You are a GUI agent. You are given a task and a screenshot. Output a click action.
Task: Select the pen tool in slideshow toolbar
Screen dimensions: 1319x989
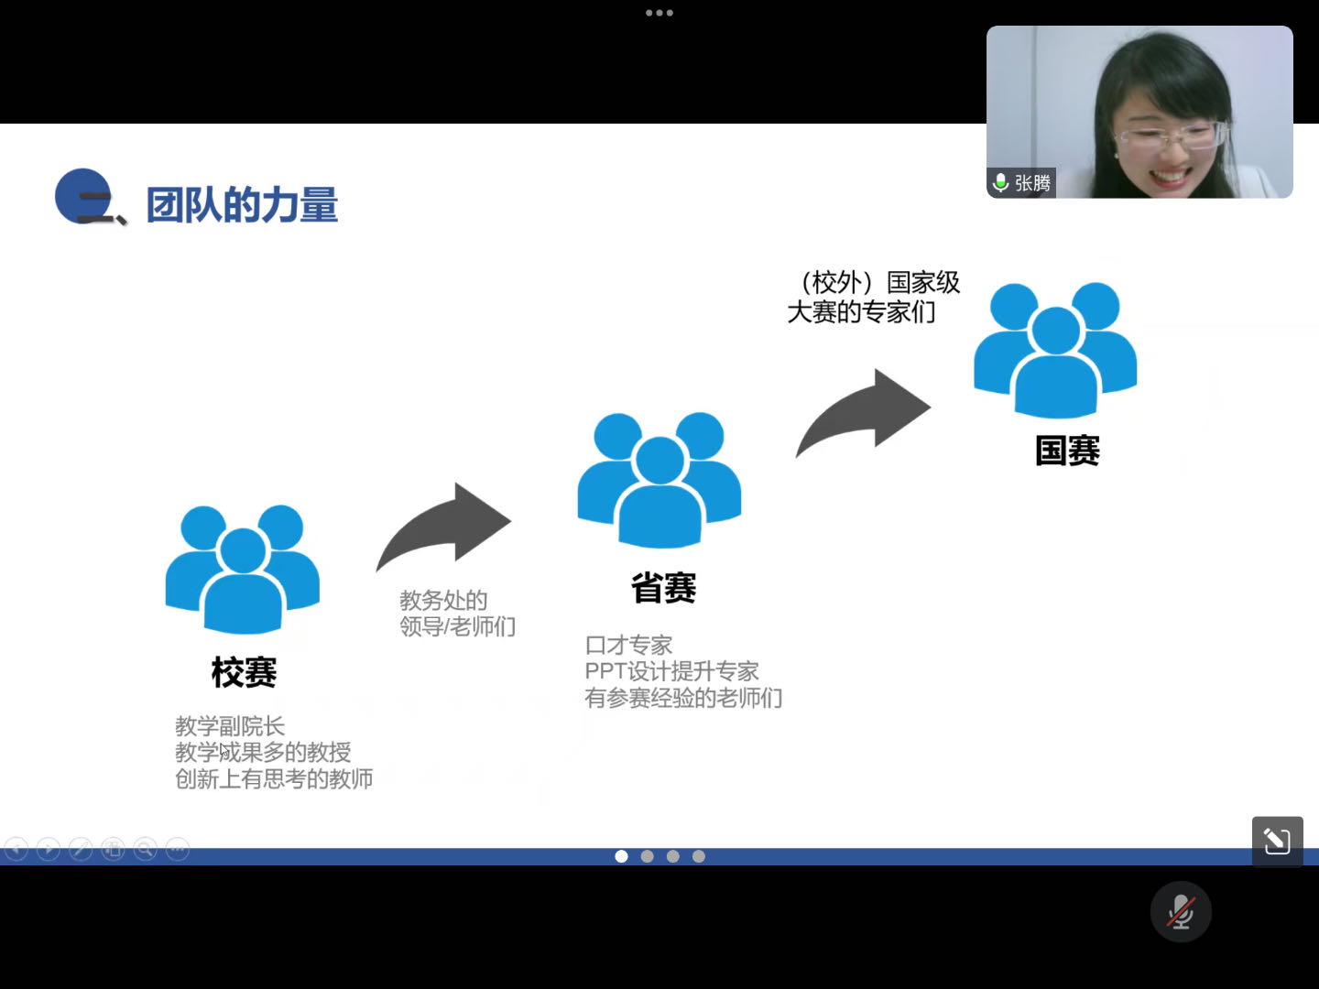coord(81,850)
